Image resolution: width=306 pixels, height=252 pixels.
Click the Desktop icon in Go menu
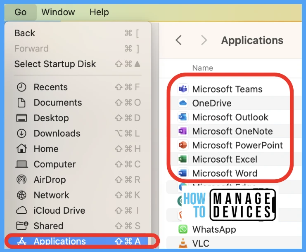click(x=21, y=118)
